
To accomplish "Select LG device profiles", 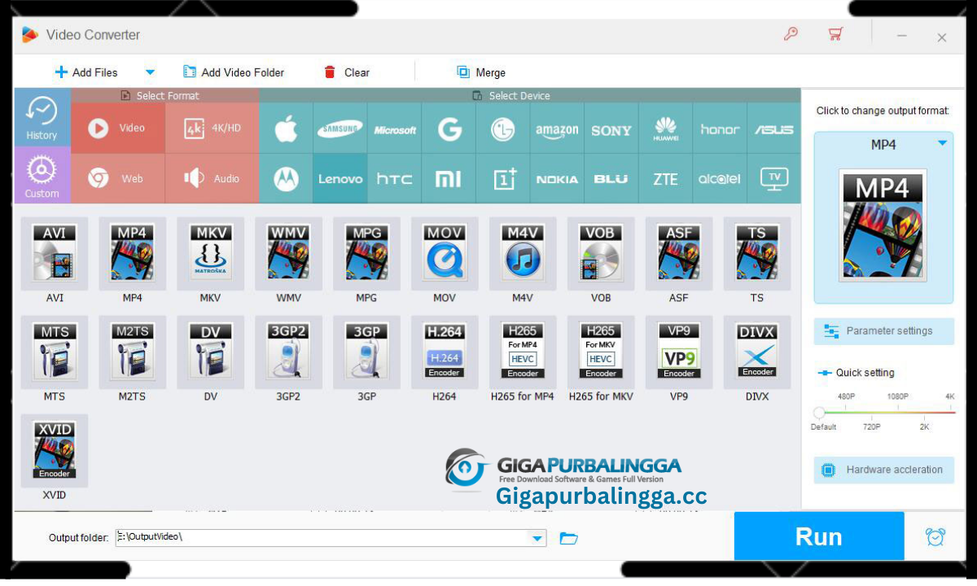I will pyautogui.click(x=503, y=129).
